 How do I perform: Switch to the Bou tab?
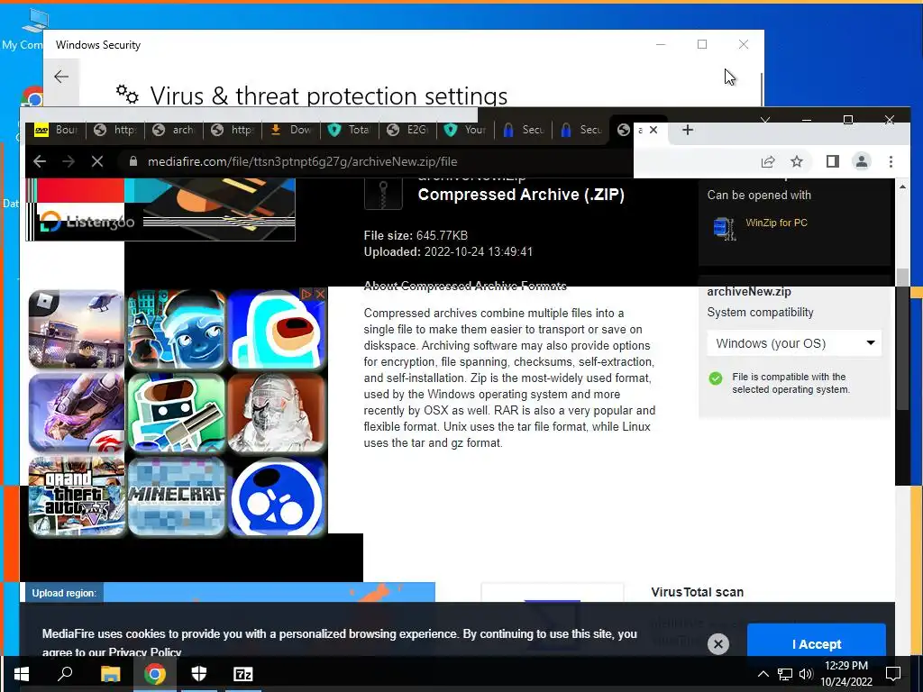(56, 130)
